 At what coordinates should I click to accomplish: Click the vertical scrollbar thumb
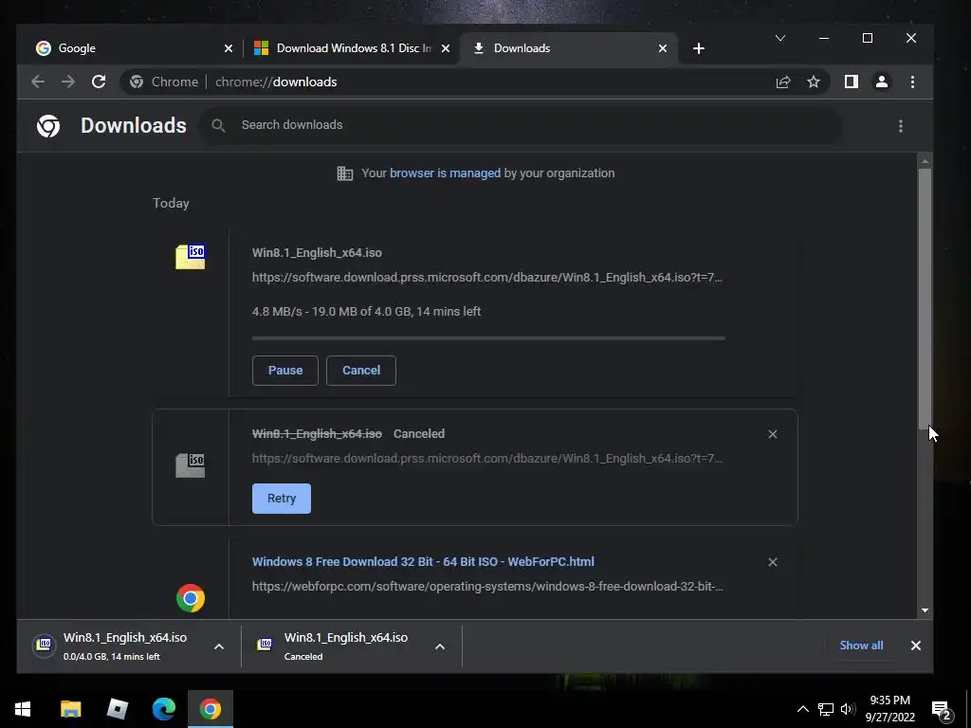[925, 297]
